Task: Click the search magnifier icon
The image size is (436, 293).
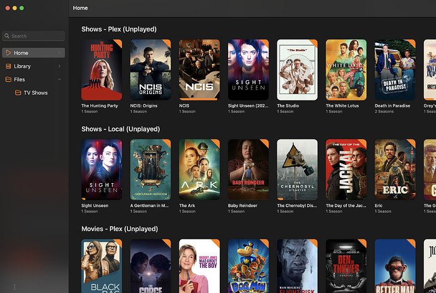Action: (x=7, y=36)
